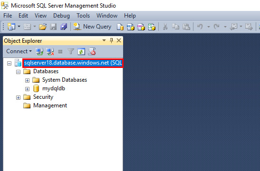Click the Undo arrow icon

(200, 27)
